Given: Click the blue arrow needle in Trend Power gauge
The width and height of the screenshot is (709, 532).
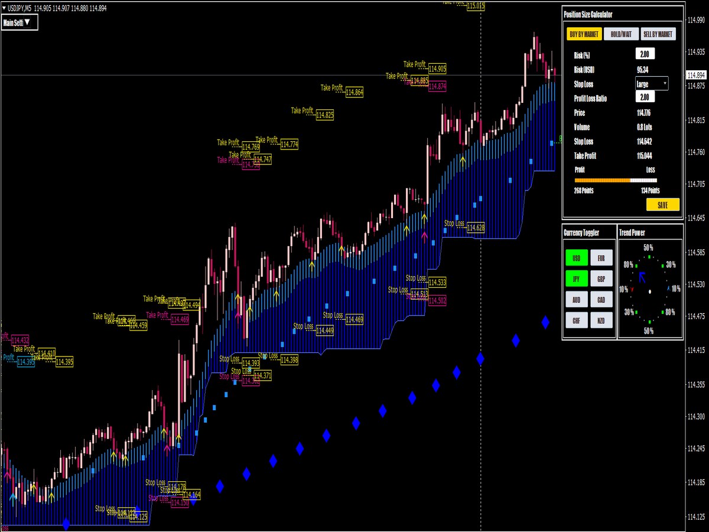Looking at the screenshot, I should [643, 277].
